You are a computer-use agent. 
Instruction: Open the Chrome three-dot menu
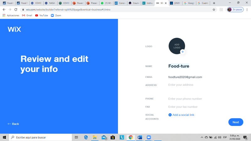pos(247,10)
